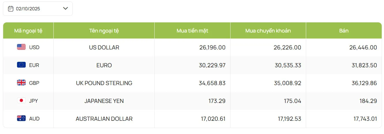Screen dimensions: 384x134
Task: Click the Tên ngoại tệ column header
Action: pyautogui.click(x=104, y=31)
